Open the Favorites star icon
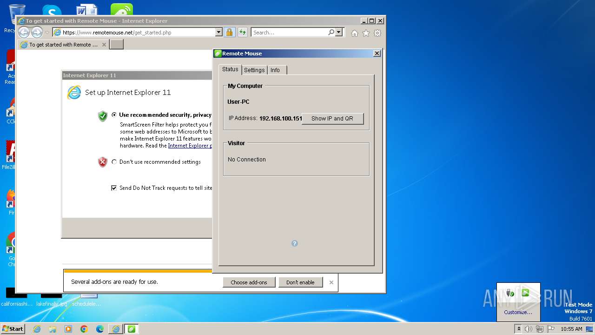Screen dimensions: 595x335 tap(366, 33)
